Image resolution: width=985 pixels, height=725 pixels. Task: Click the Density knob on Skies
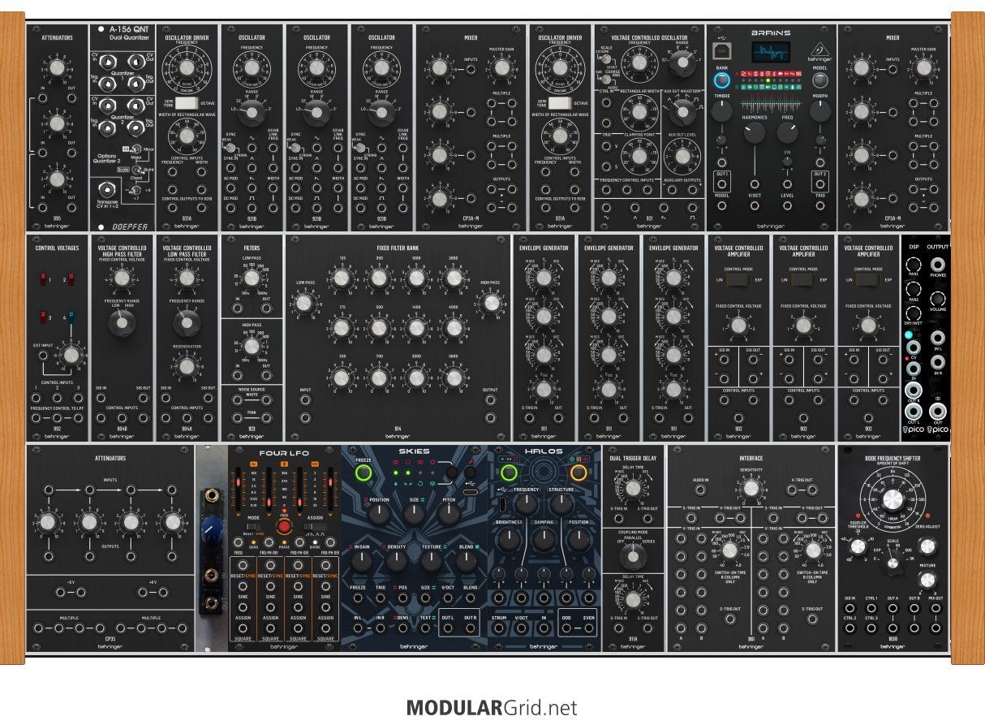coord(397,561)
